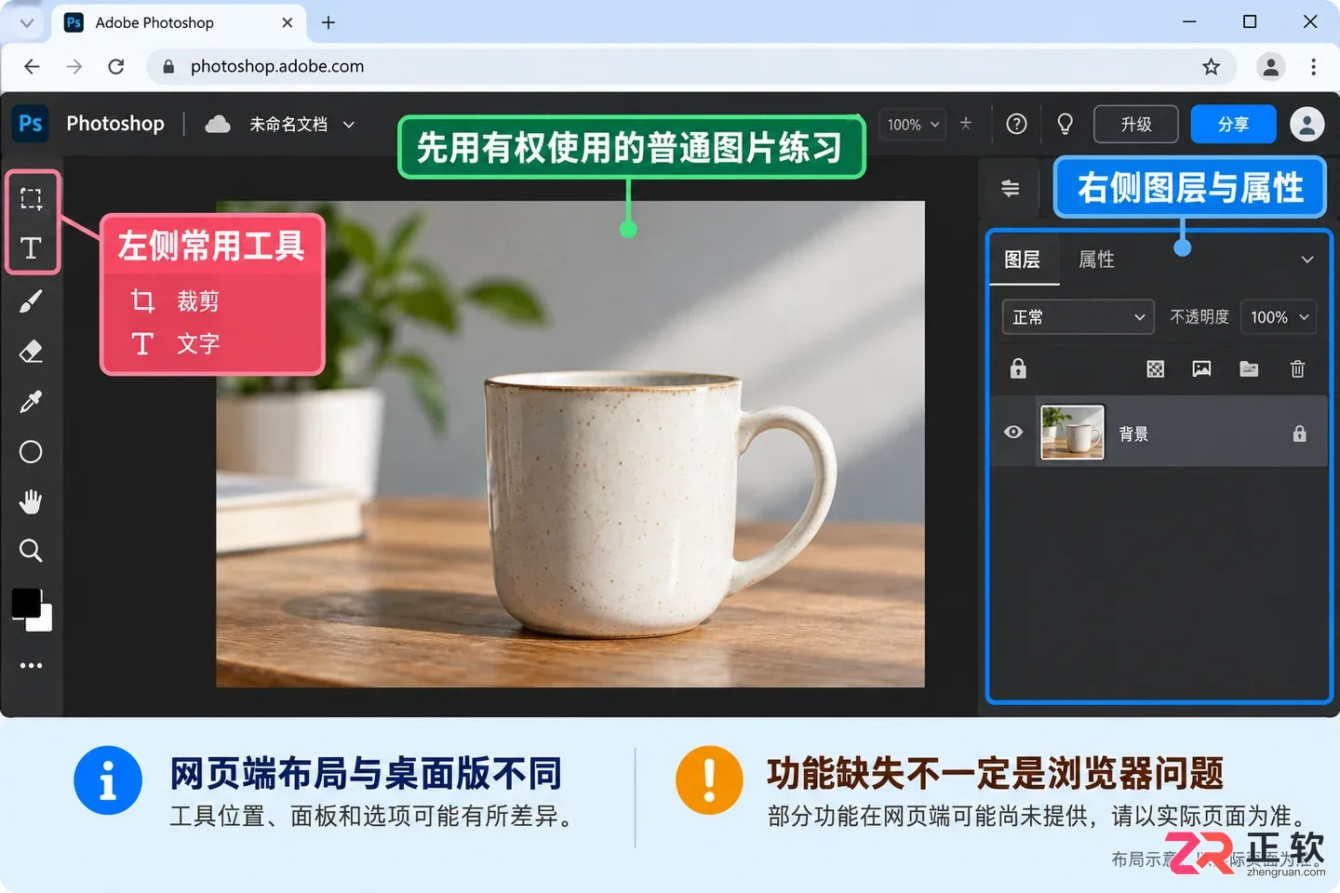Go back in the browser

point(32,66)
